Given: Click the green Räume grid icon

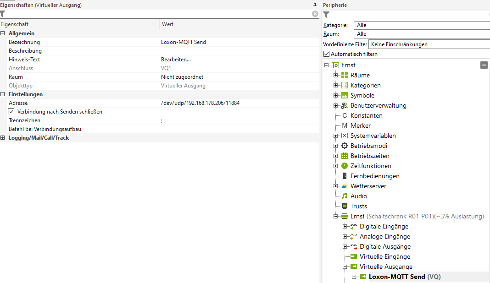Looking at the screenshot, I should coord(345,76).
